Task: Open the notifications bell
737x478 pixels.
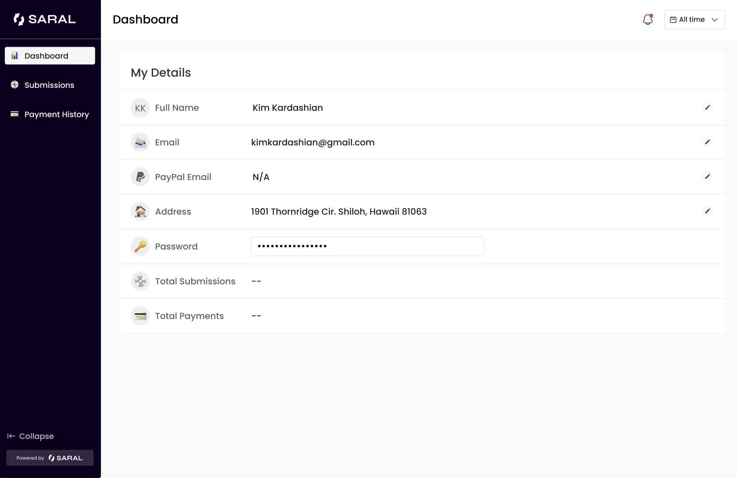Action: tap(648, 20)
